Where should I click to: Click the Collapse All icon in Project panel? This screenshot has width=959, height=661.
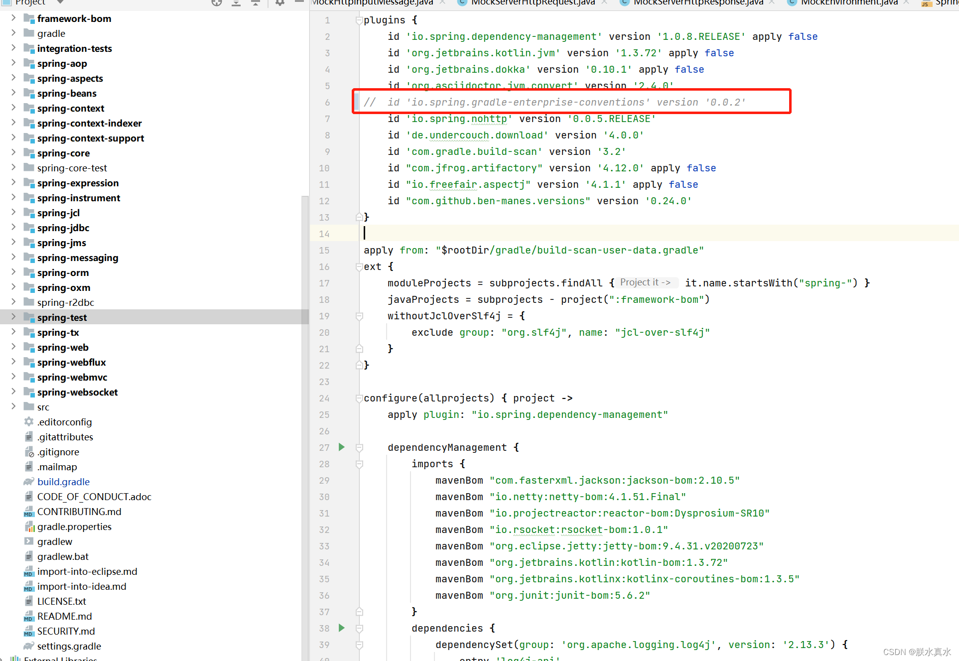tap(256, 2)
